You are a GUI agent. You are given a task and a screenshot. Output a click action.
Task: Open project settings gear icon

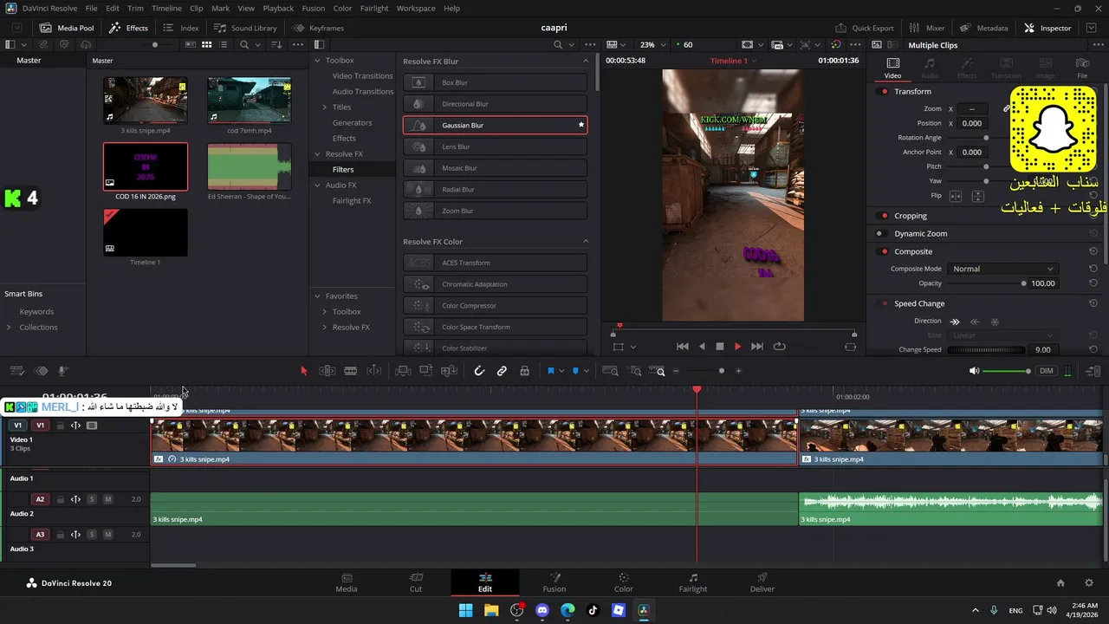1089,583
